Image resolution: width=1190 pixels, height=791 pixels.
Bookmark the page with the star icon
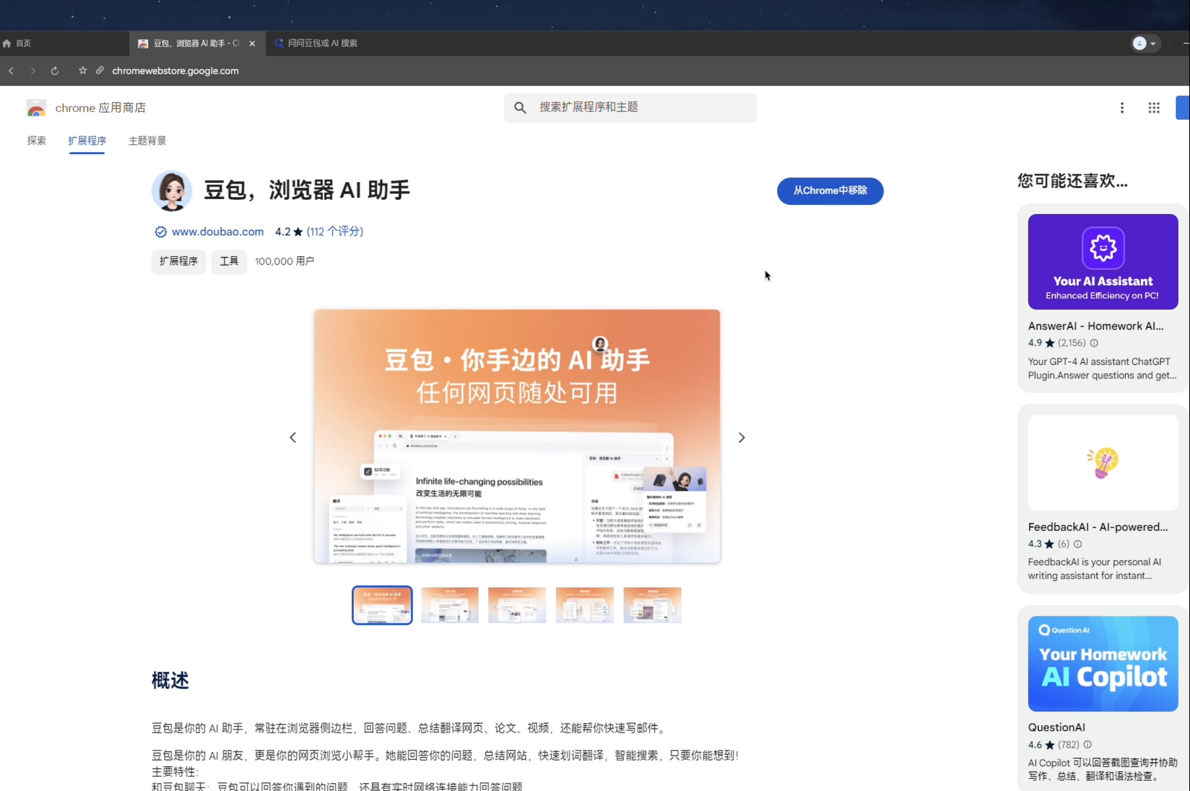83,71
